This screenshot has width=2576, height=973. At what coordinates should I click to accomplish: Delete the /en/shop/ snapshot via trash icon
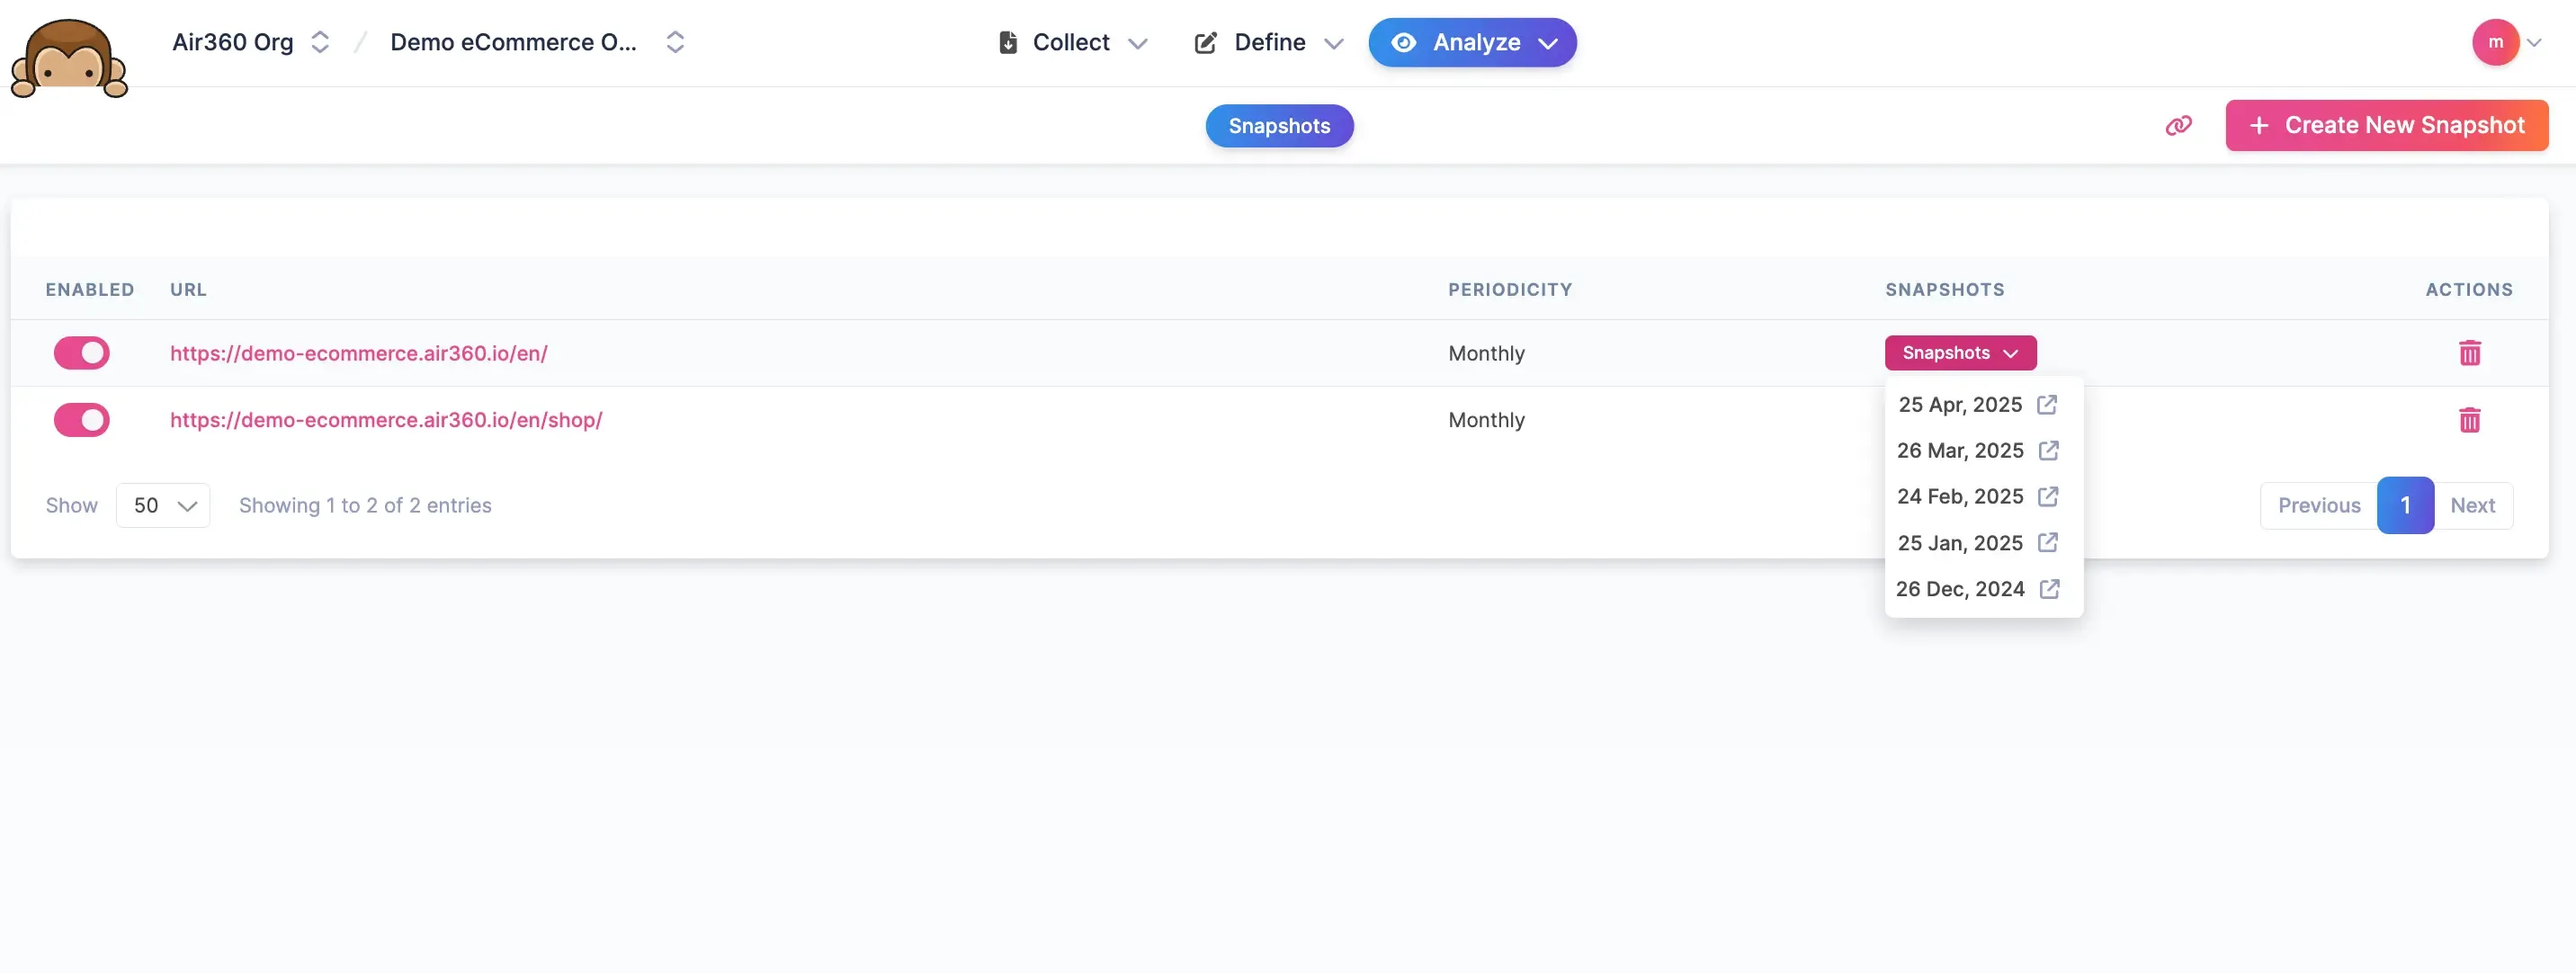tap(2470, 420)
